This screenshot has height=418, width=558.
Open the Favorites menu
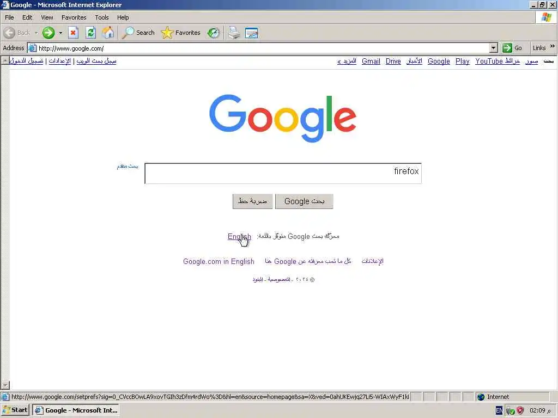coord(74,17)
